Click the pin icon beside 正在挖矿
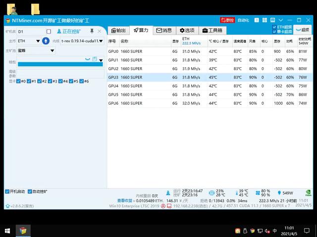The image size is (317, 237). (92, 31)
